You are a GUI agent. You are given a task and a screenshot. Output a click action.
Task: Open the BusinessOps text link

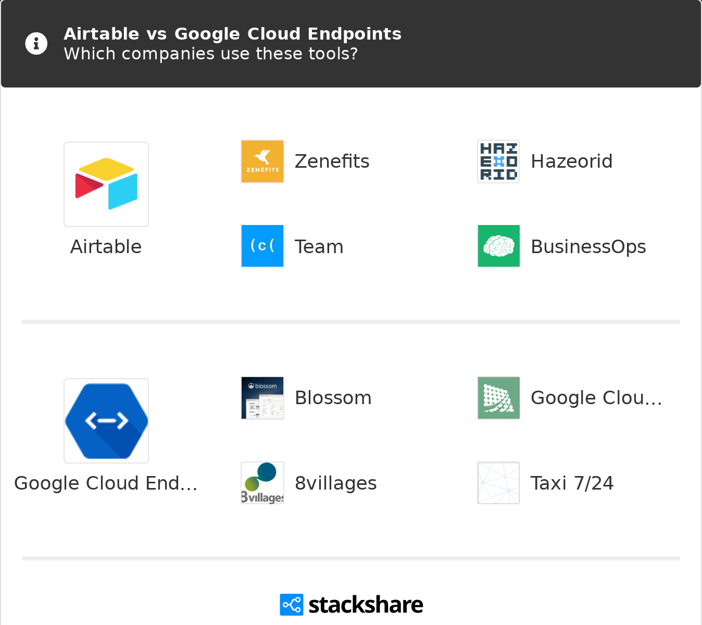tap(588, 247)
